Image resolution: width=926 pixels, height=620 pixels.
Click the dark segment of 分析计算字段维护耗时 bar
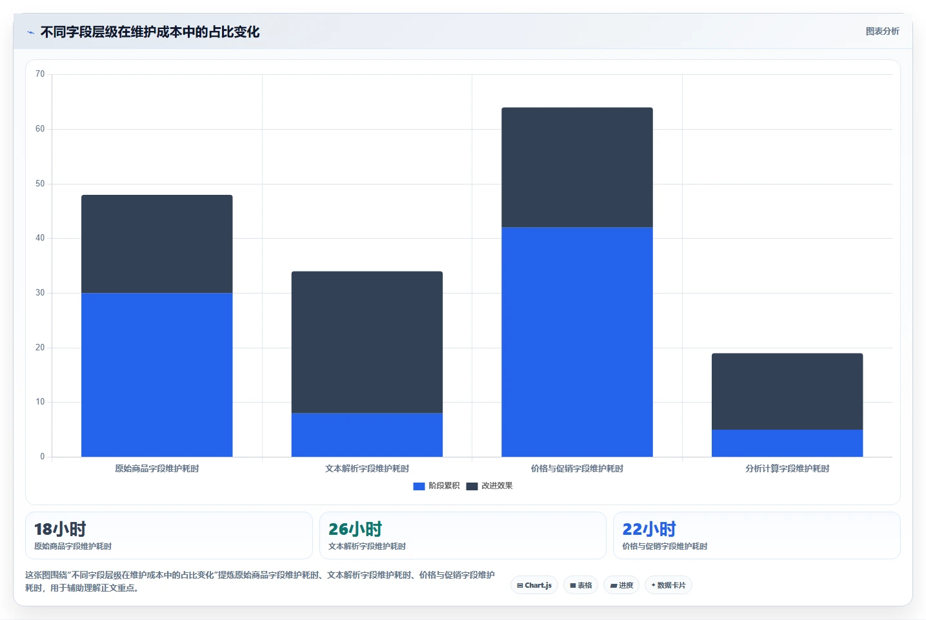tap(787, 391)
